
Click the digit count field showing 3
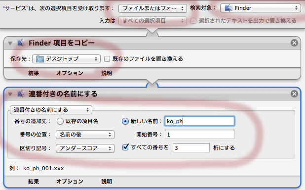[191, 147]
